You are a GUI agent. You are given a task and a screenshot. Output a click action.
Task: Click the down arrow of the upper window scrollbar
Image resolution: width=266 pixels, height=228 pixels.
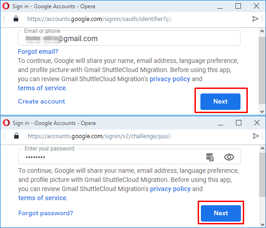coord(262,111)
